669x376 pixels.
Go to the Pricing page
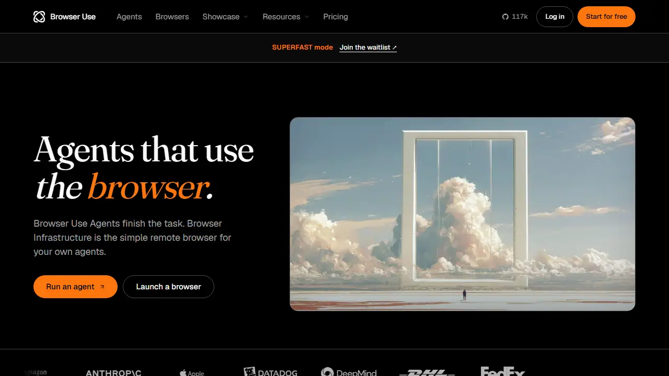[x=336, y=17]
